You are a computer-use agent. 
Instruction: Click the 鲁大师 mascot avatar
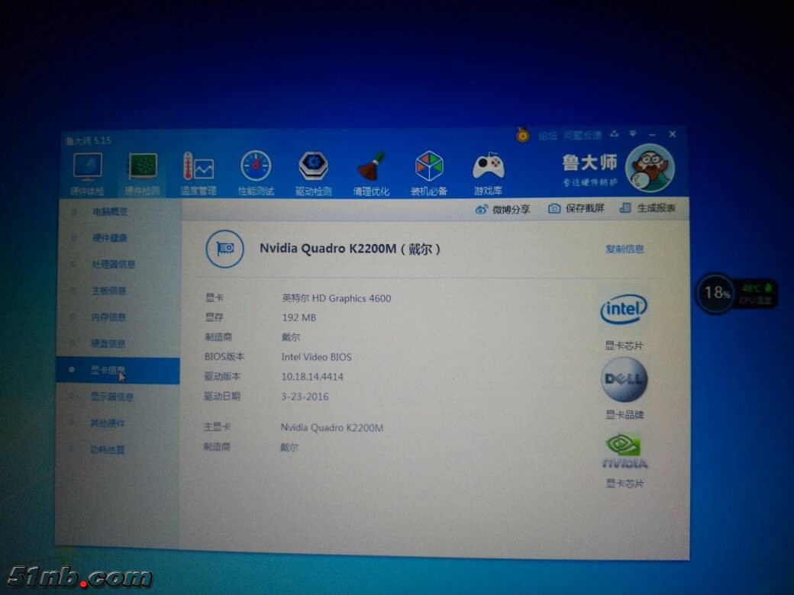pos(649,169)
